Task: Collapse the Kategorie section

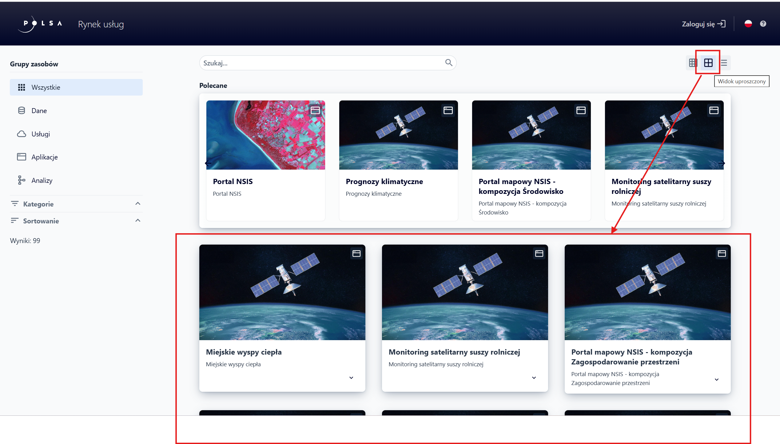Action: coord(138,204)
